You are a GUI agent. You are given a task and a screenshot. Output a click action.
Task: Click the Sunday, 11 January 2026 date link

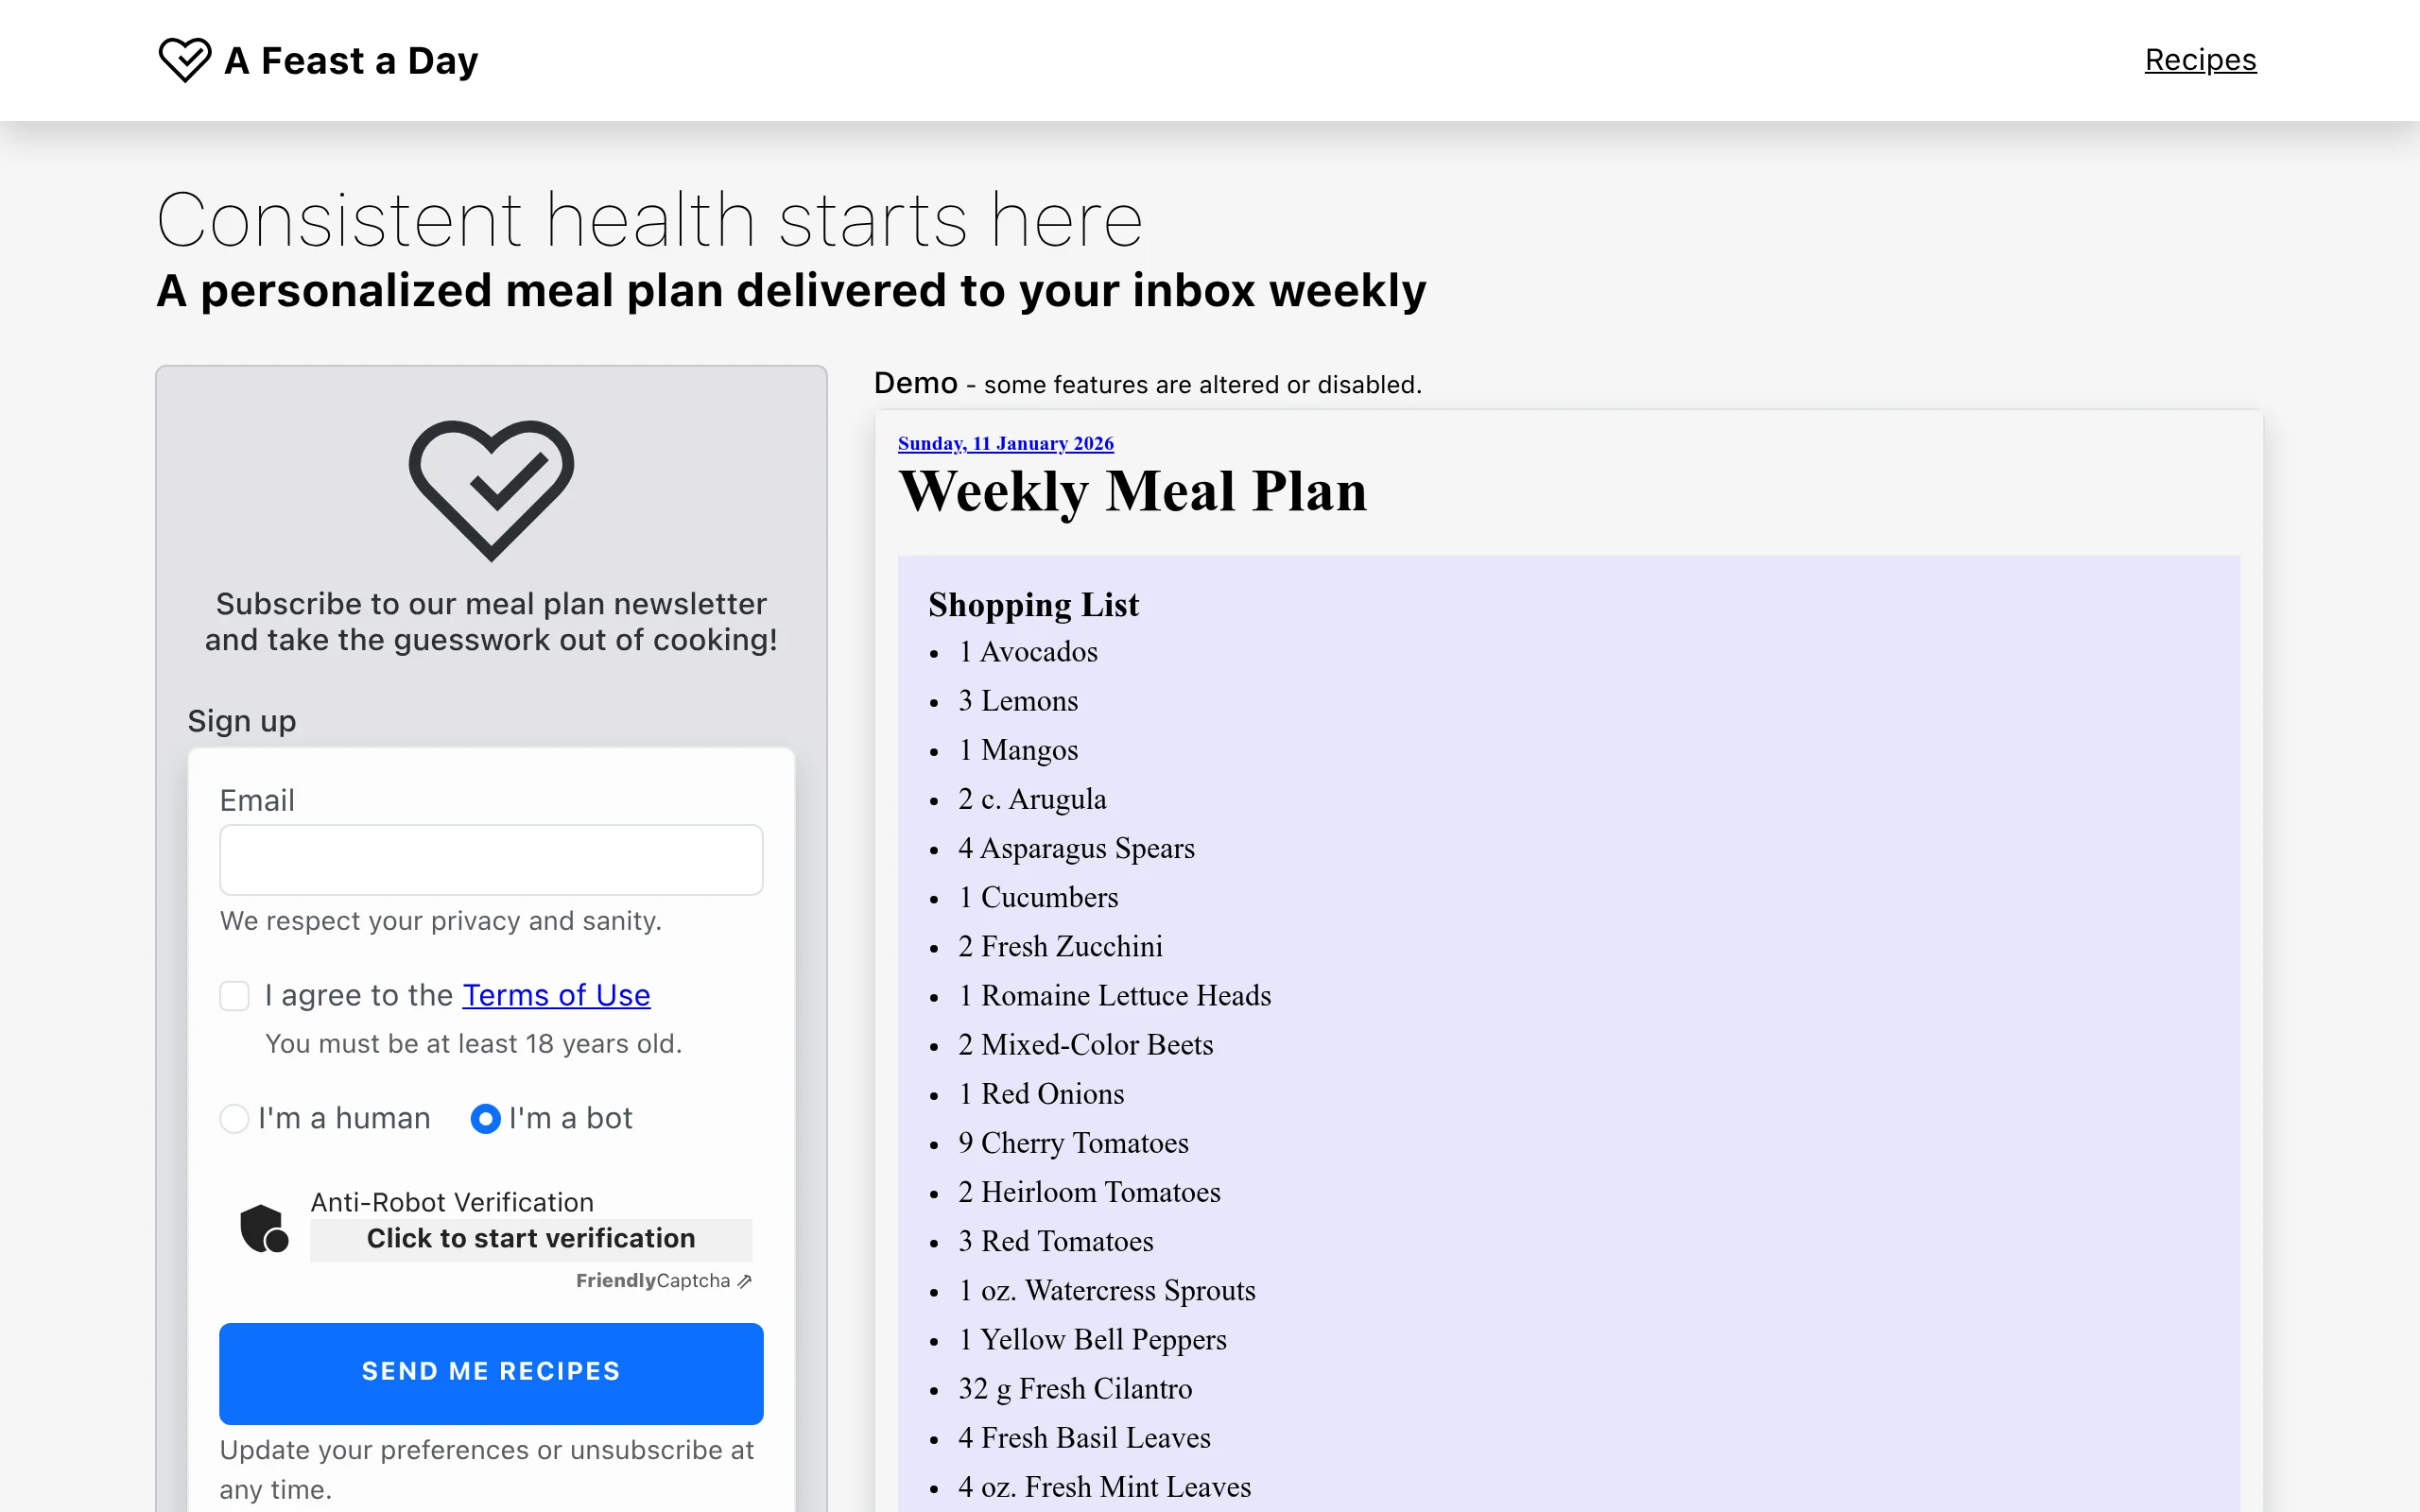(1005, 443)
